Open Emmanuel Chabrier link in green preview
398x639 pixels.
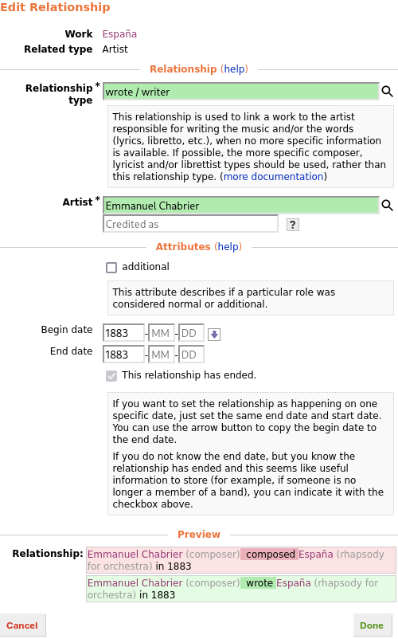[x=135, y=582]
